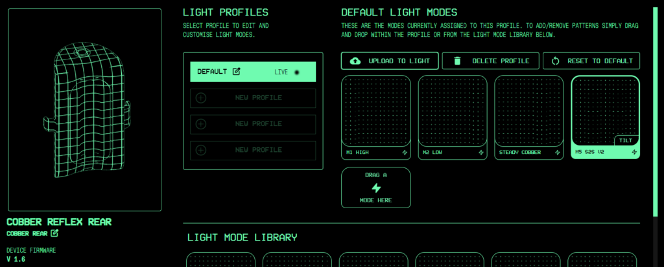Viewport: 664px width, 267px height.
Task: Select the Default light profile row
Action: 253,72
